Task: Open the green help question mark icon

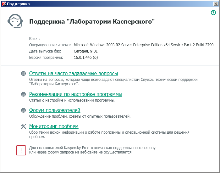Action: [213, 13]
